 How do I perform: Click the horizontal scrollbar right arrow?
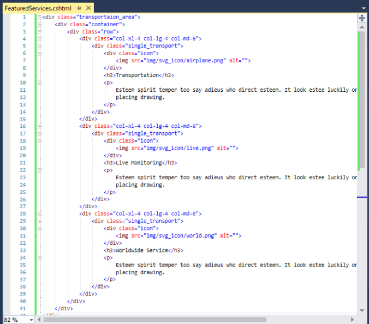(354, 320)
